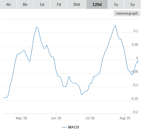Select the 4h time range tab
Viewport: 141px width, 135px height.
[8, 4]
